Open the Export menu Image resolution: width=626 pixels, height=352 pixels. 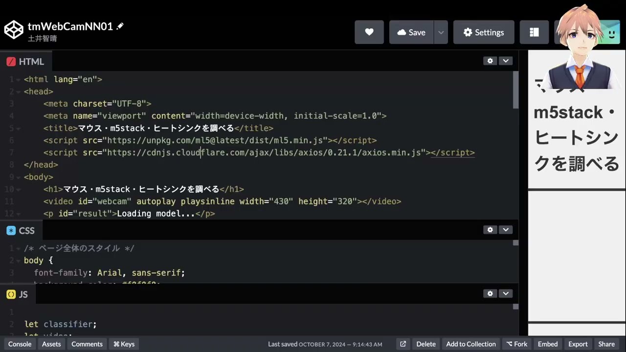(x=578, y=344)
